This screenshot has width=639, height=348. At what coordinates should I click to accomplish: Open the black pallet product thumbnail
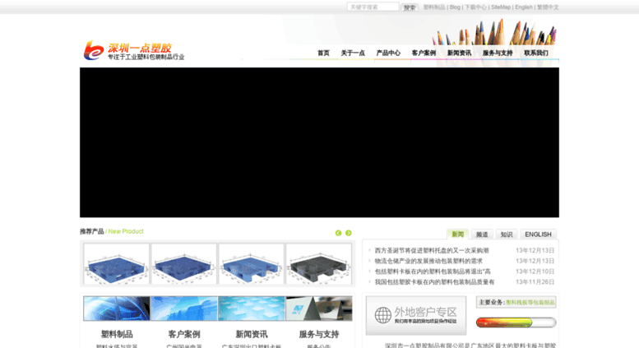[319, 264]
